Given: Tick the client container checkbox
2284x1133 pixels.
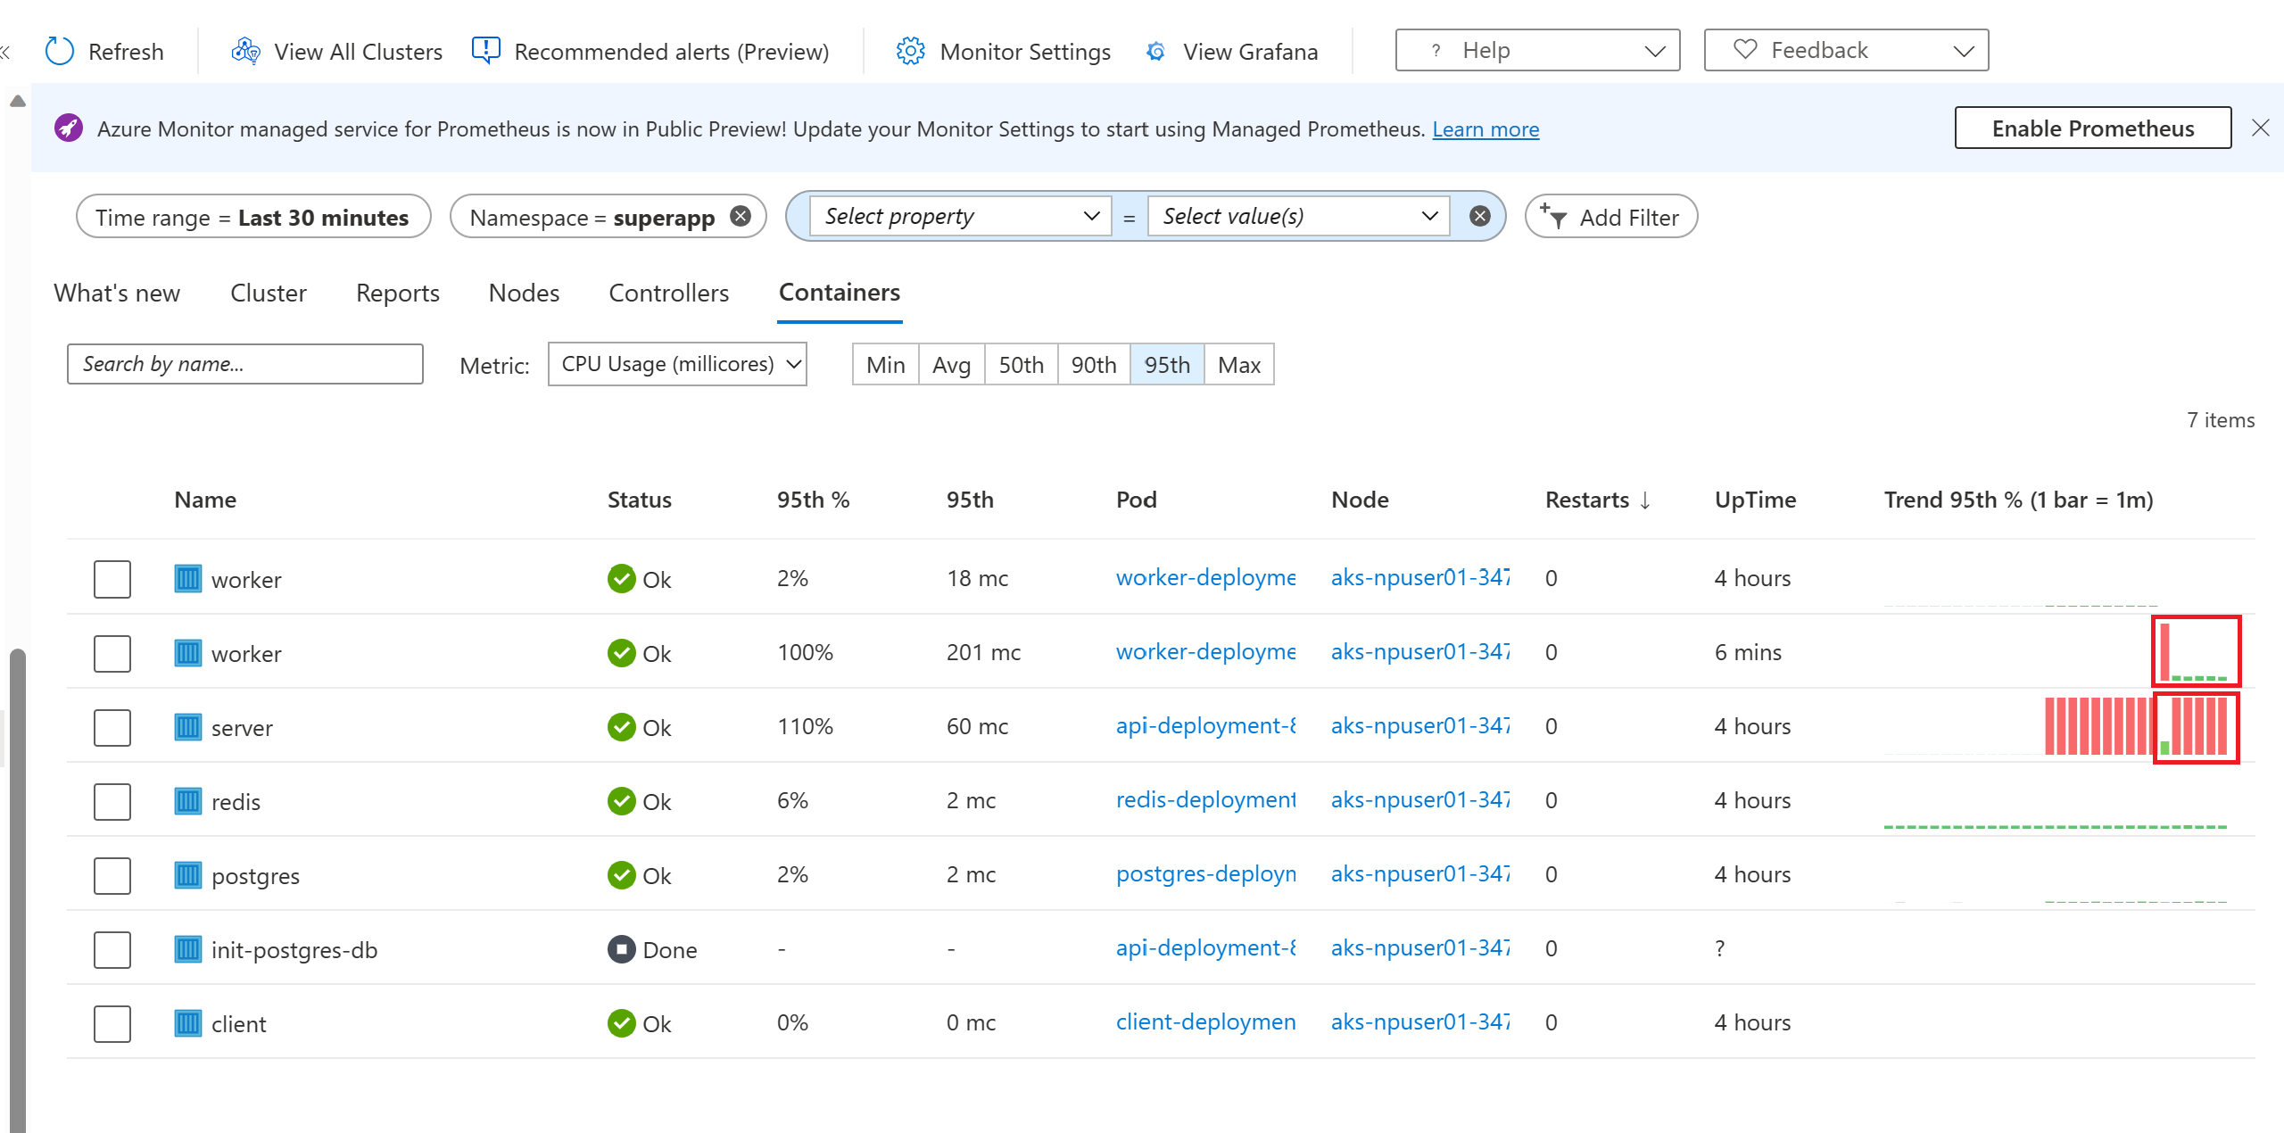Looking at the screenshot, I should click(x=112, y=1023).
